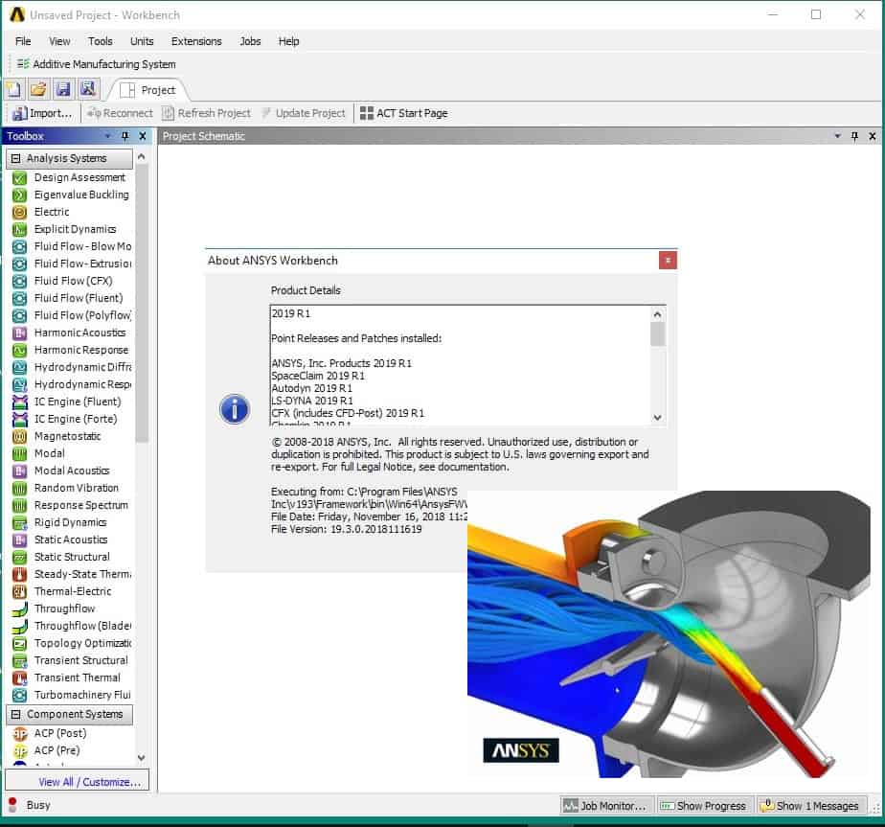Click the Design Assessment system icon
This screenshot has width=885, height=827.
pyautogui.click(x=20, y=178)
